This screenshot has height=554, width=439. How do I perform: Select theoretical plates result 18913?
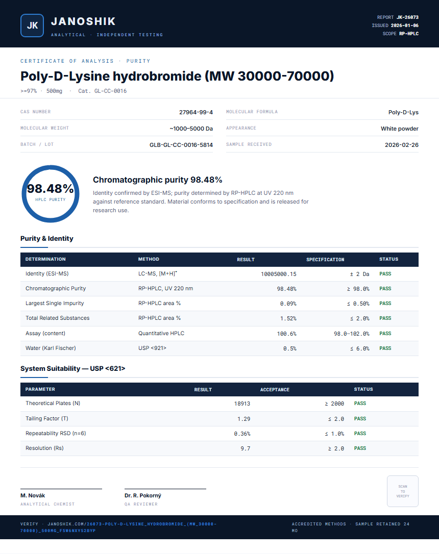[x=242, y=404]
